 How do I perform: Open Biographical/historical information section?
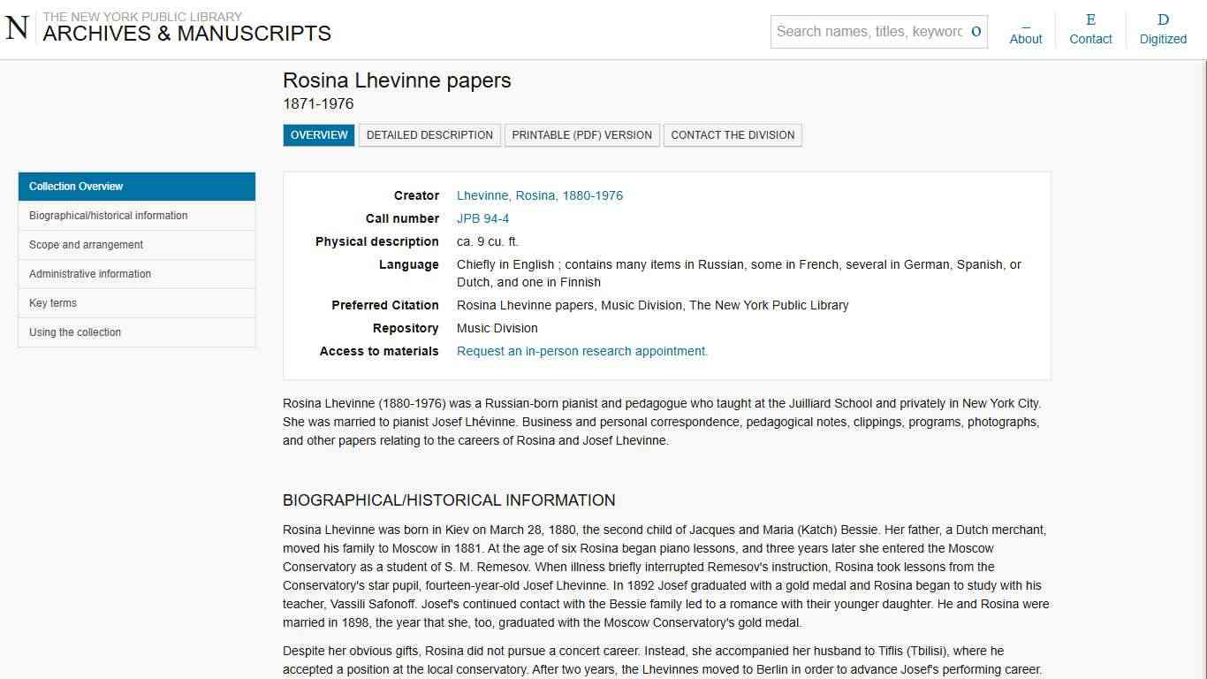[x=109, y=216]
